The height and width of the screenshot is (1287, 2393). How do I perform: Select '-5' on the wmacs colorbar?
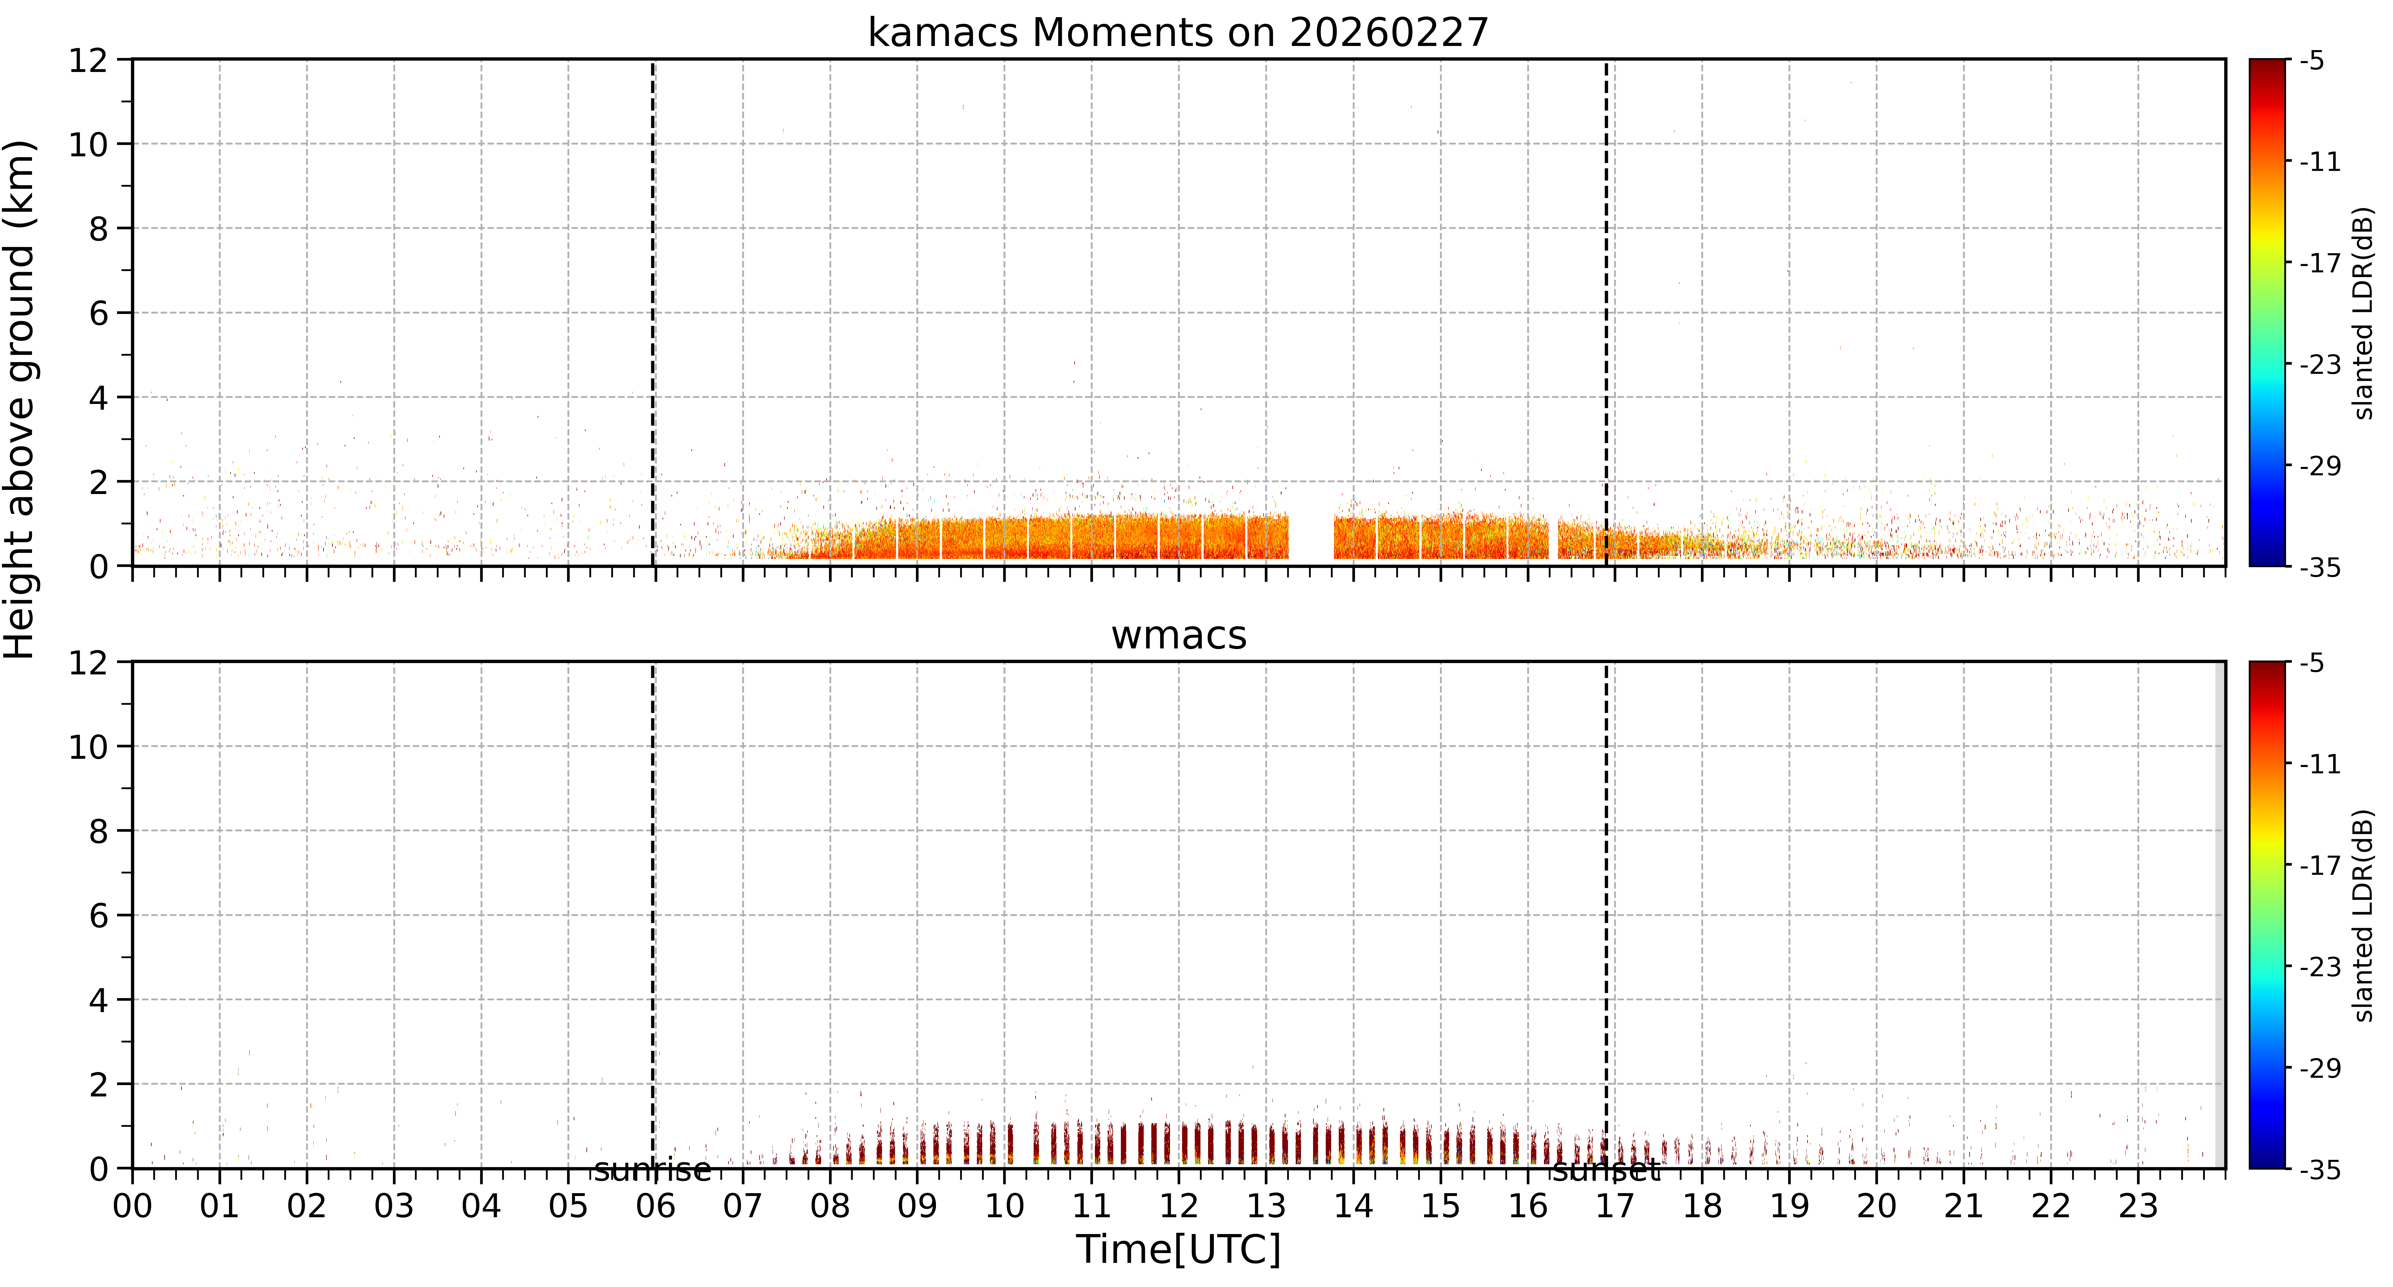pyautogui.click(x=2312, y=663)
